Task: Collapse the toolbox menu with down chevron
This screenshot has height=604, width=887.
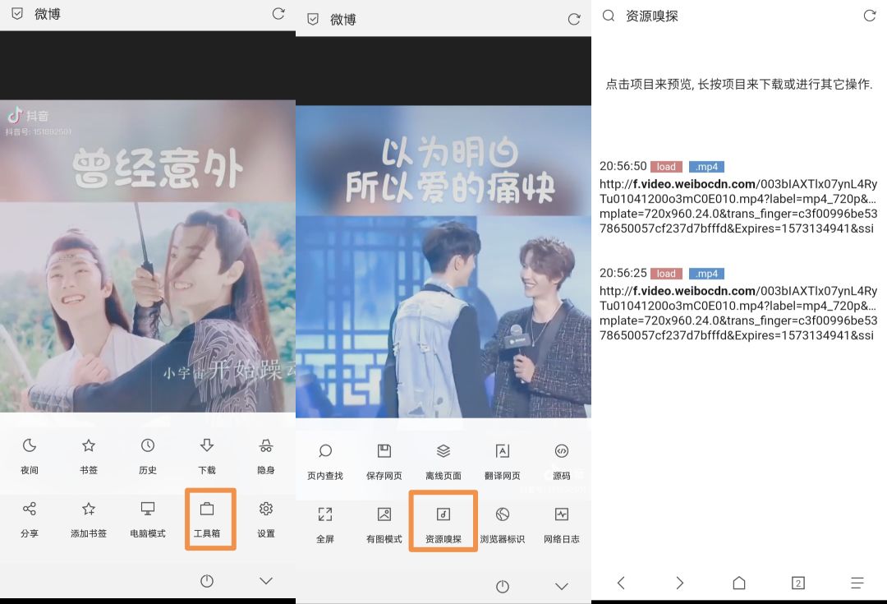Action: 561,586
